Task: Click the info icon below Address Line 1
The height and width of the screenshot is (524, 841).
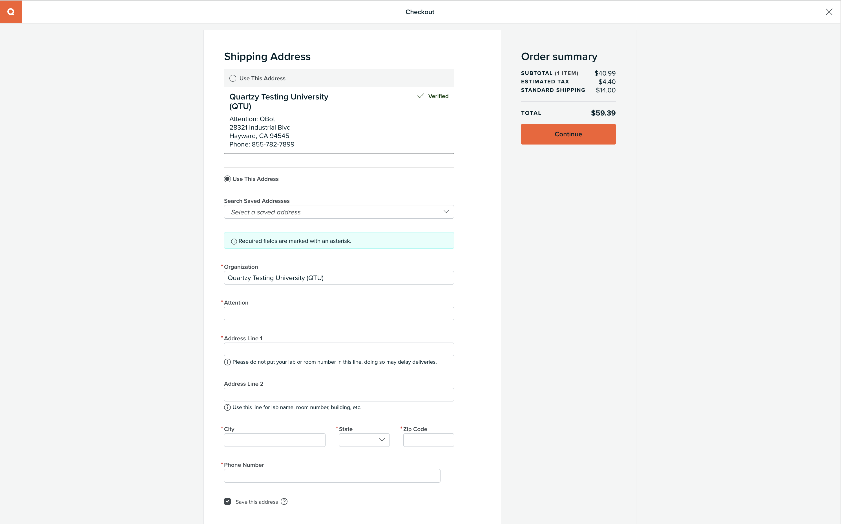Action: click(227, 362)
